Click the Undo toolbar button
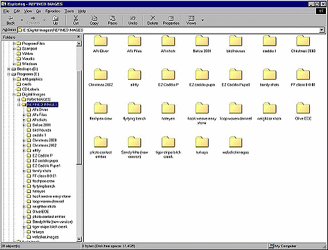This screenshot has height=250, width=328. click(x=133, y=20)
